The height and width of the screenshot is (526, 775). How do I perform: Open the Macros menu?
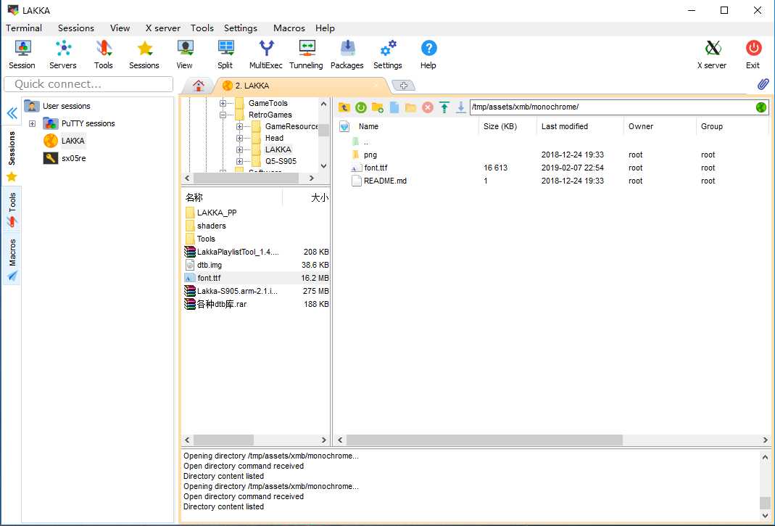pos(289,28)
